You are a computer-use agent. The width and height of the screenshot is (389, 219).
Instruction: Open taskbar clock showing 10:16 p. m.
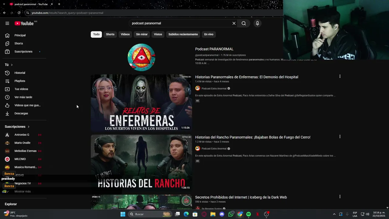[379, 214]
